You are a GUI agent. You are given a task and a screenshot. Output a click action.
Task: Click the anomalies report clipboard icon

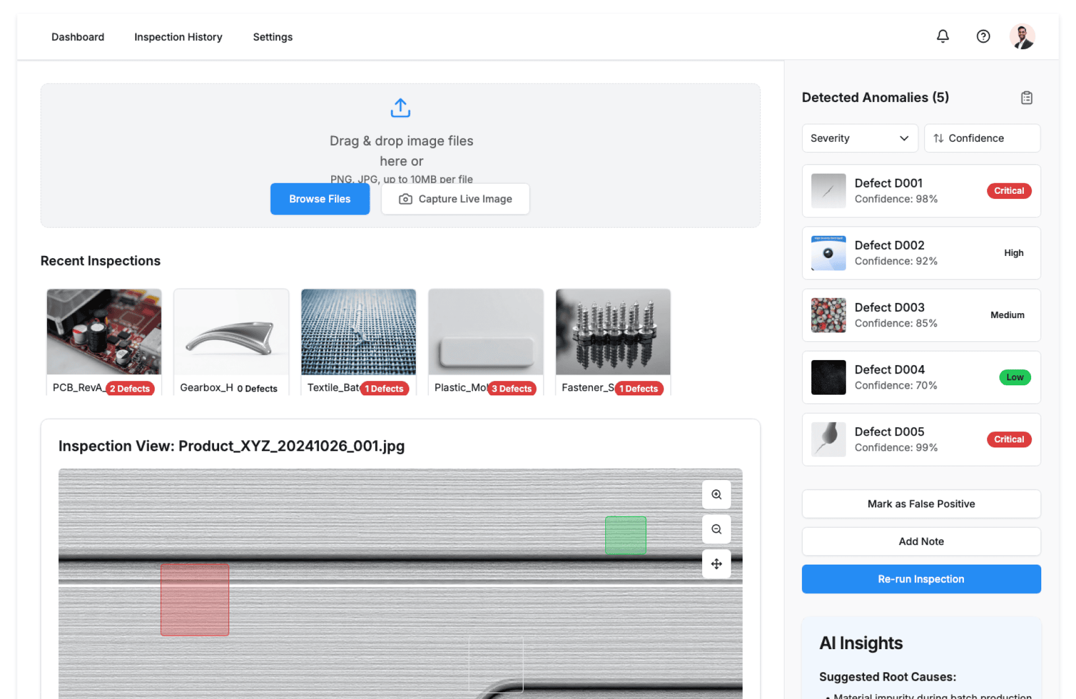(1026, 97)
